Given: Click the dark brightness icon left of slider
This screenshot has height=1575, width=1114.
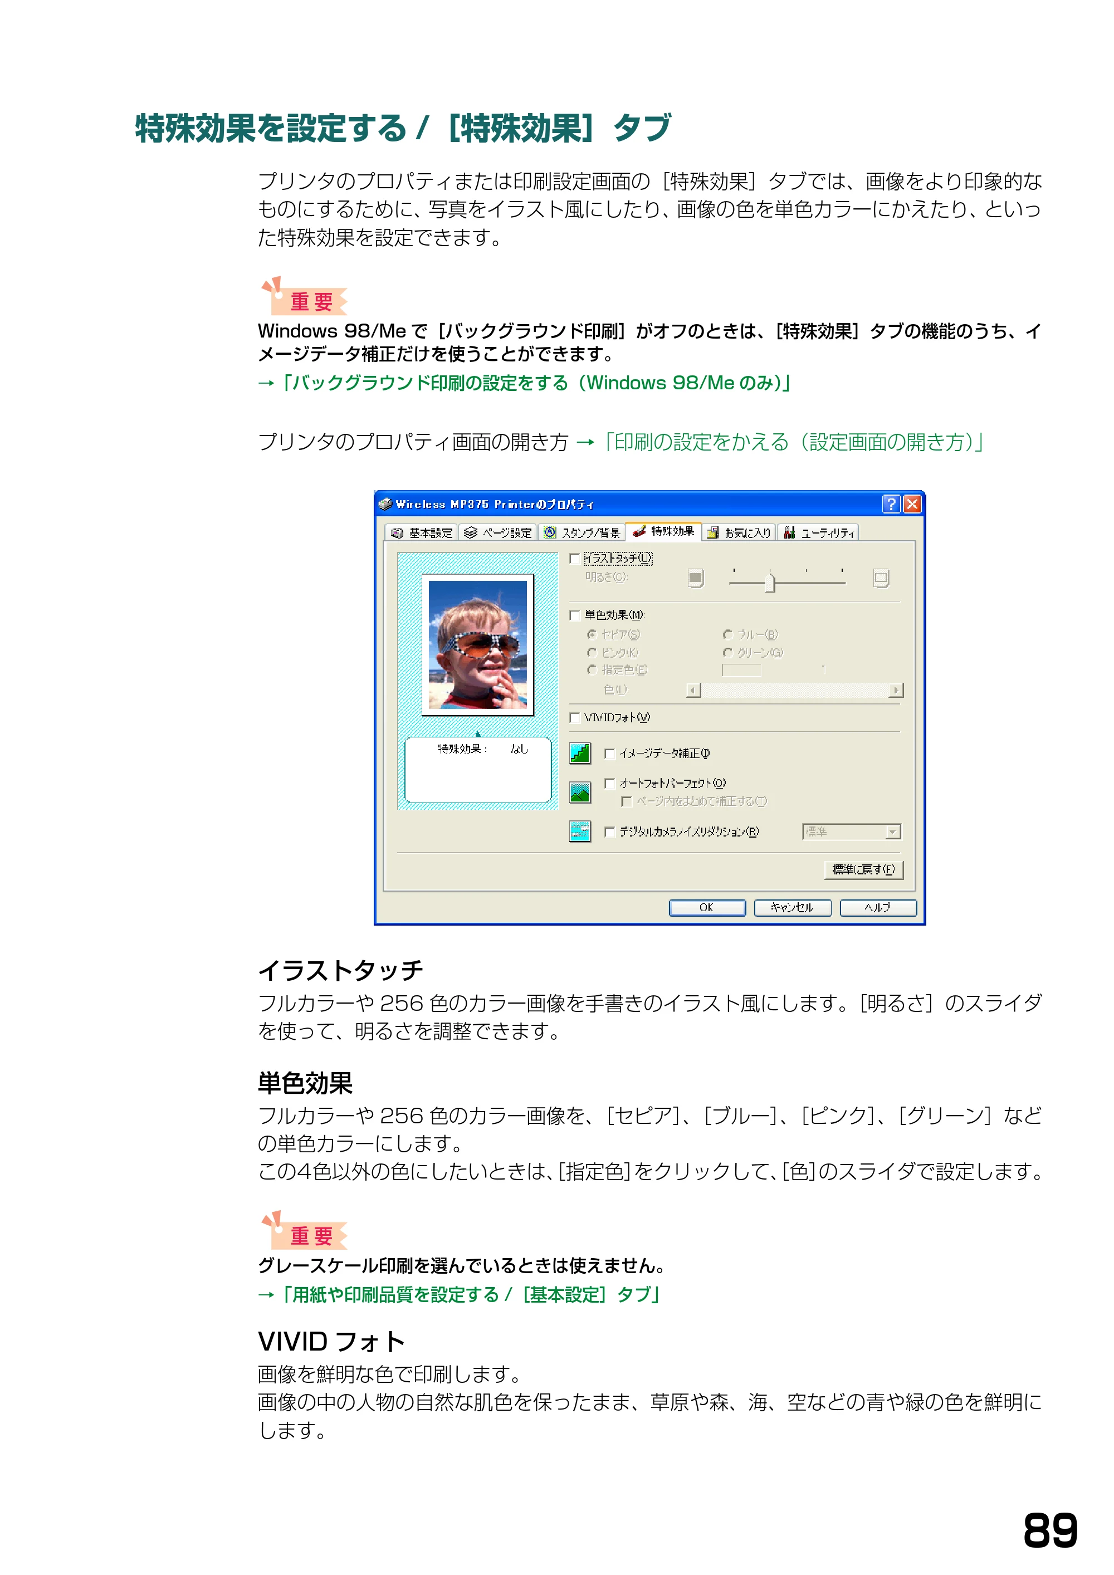Looking at the screenshot, I should [x=696, y=578].
